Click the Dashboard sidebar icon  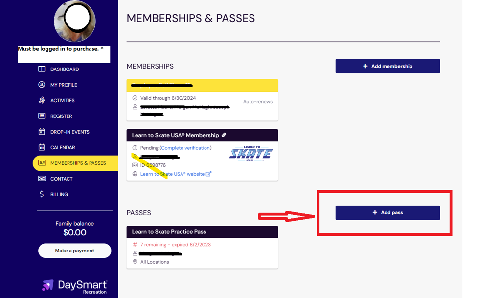(42, 69)
